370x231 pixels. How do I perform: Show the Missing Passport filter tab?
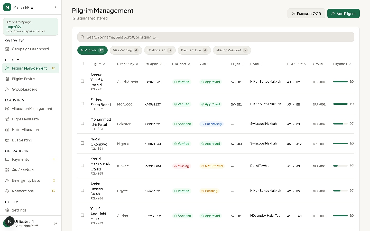point(232,50)
